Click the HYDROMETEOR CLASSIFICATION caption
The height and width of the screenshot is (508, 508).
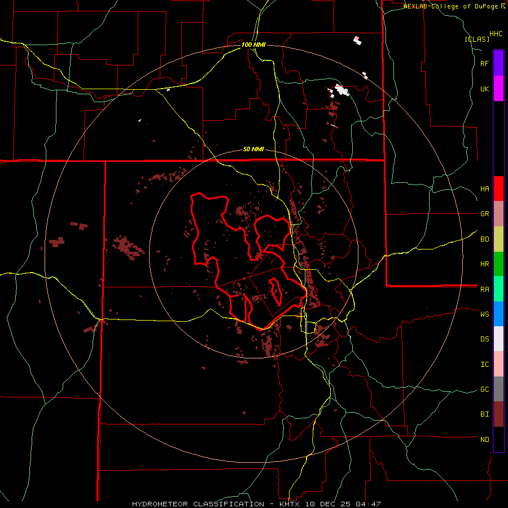pyautogui.click(x=198, y=504)
